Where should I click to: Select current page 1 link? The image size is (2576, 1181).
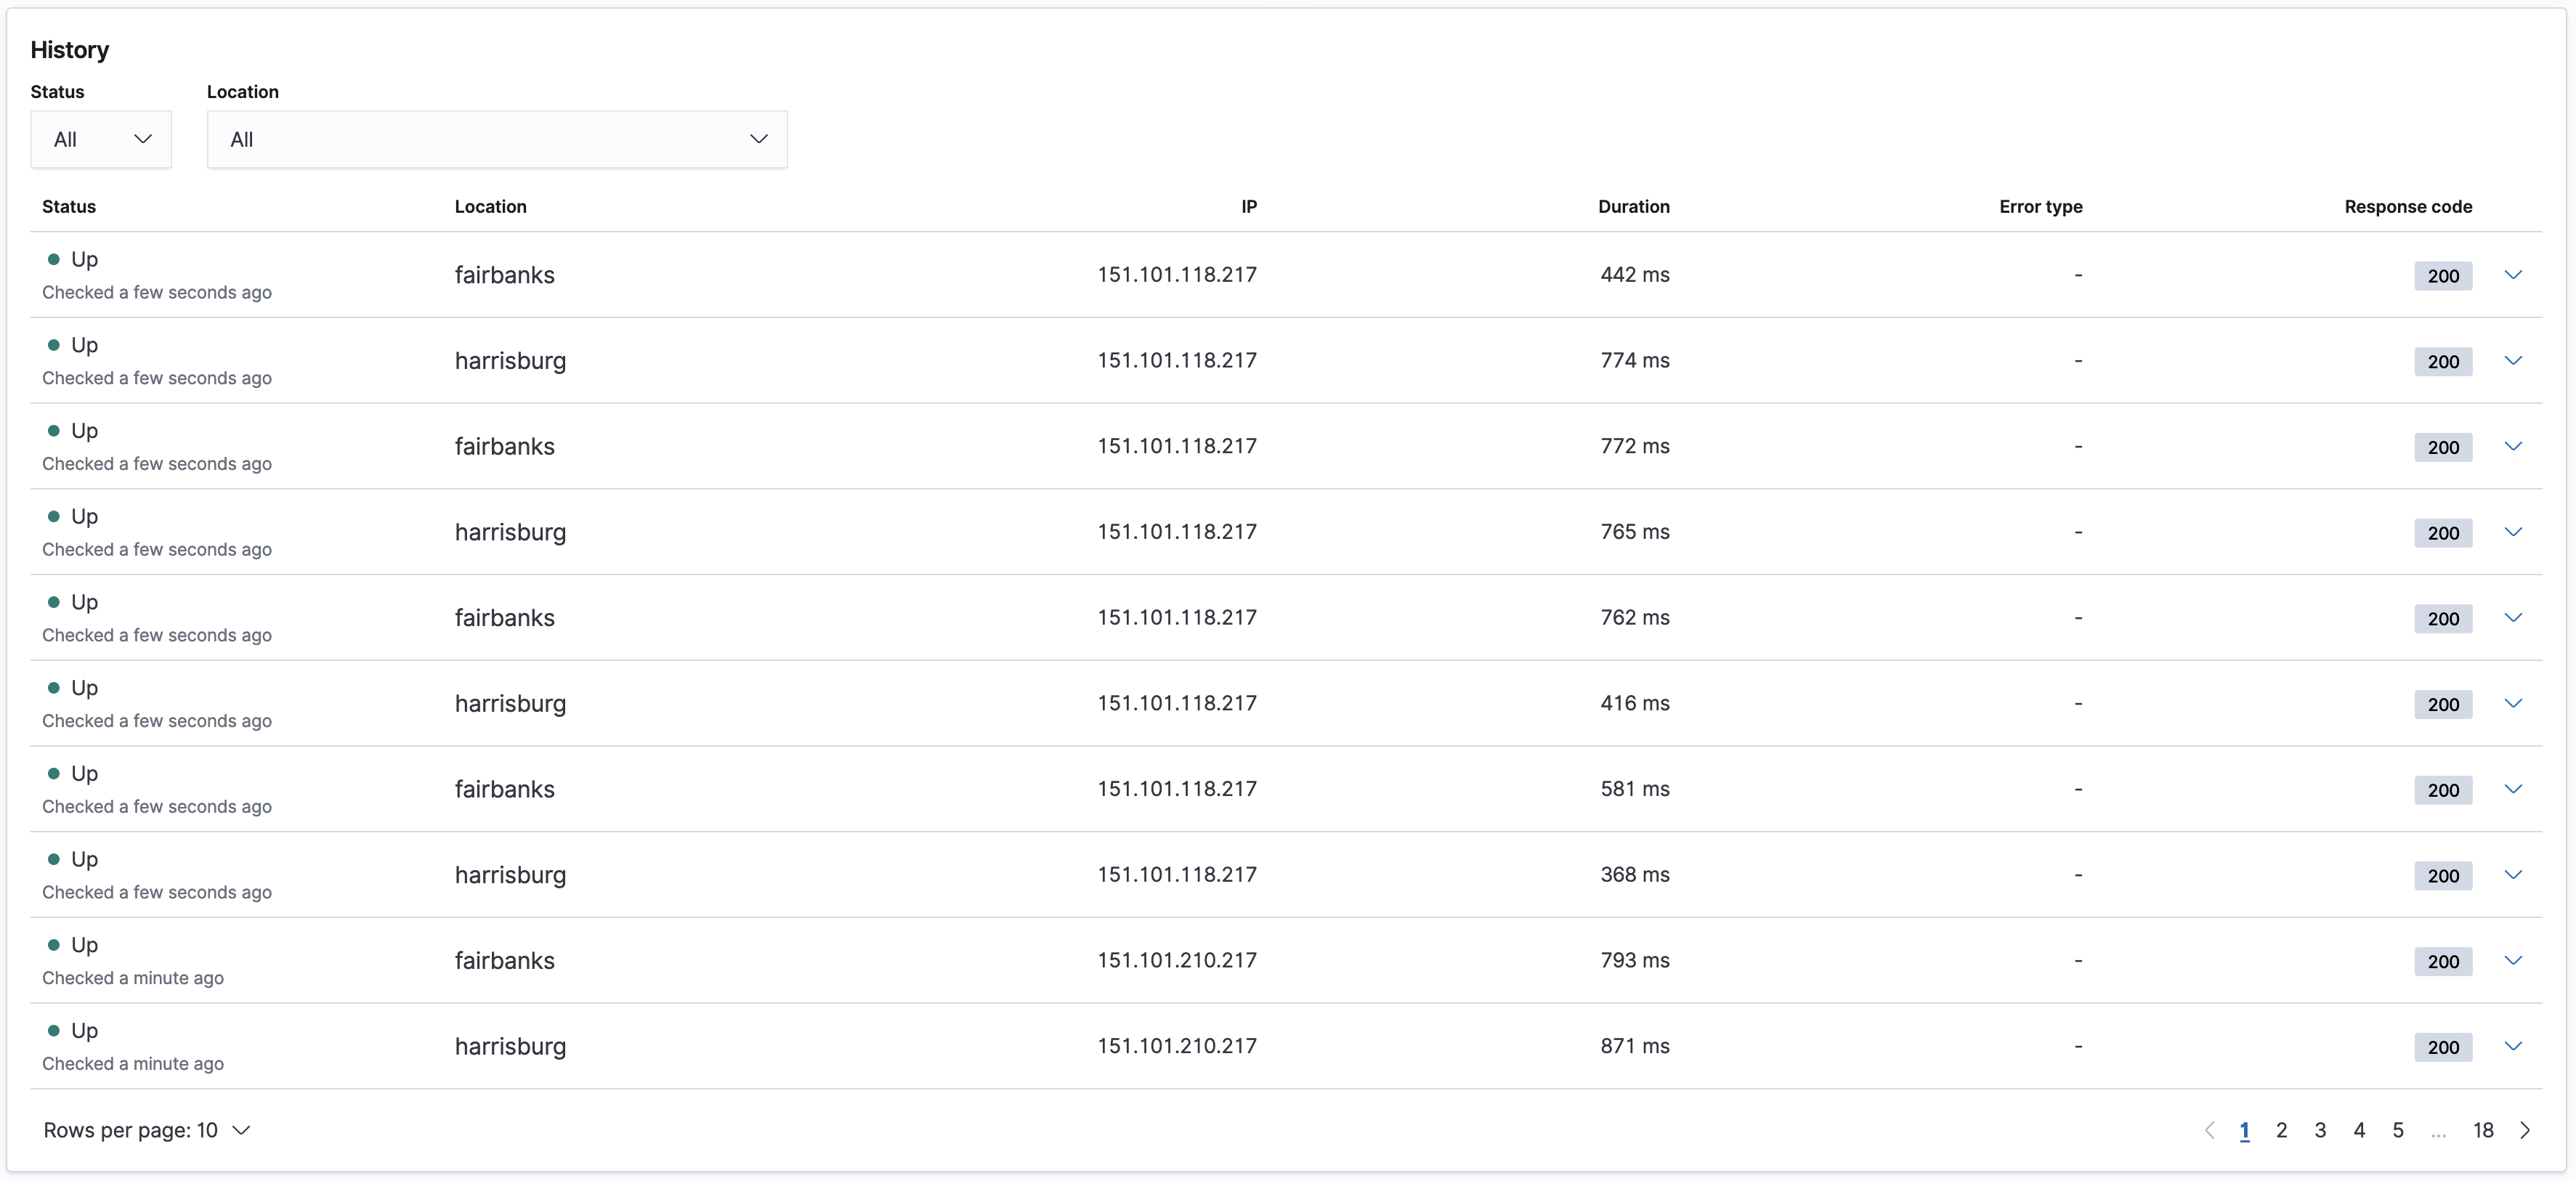click(x=2245, y=1130)
